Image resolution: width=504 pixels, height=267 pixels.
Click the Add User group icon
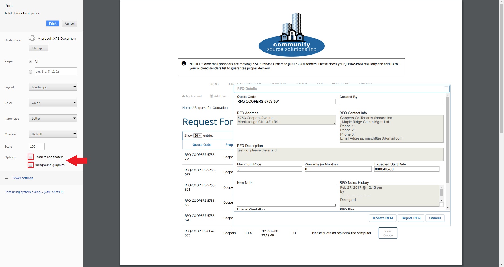[x=211, y=96]
